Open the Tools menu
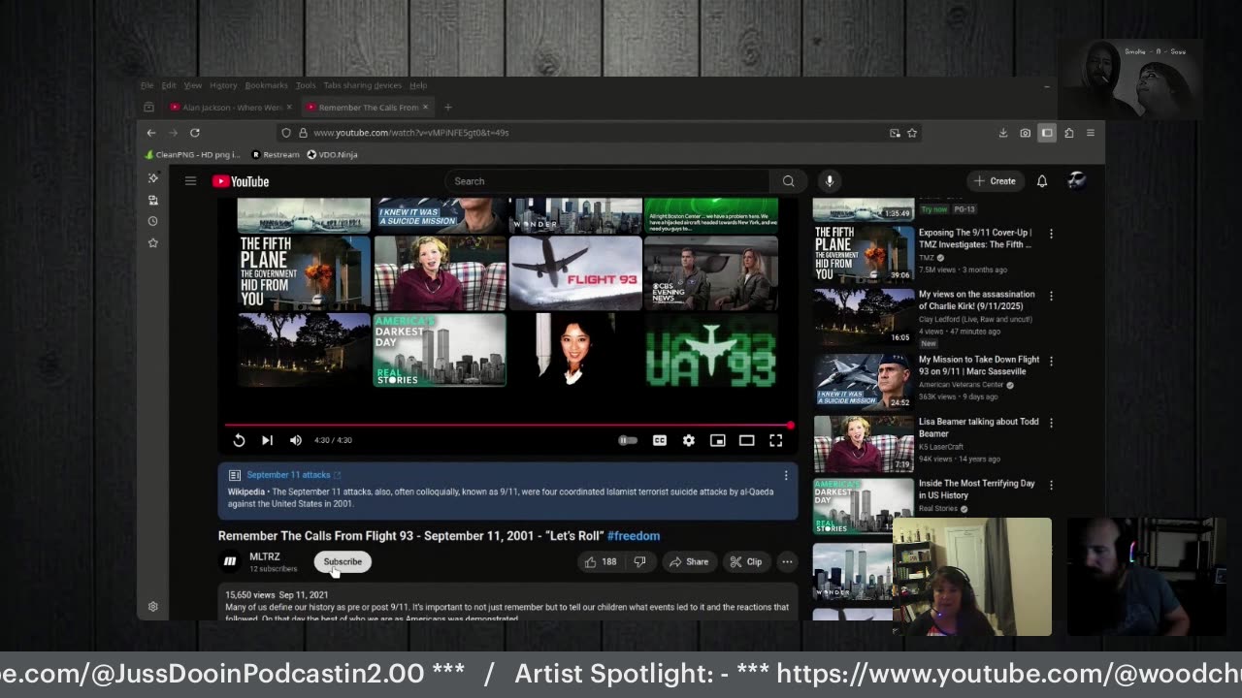 click(306, 85)
